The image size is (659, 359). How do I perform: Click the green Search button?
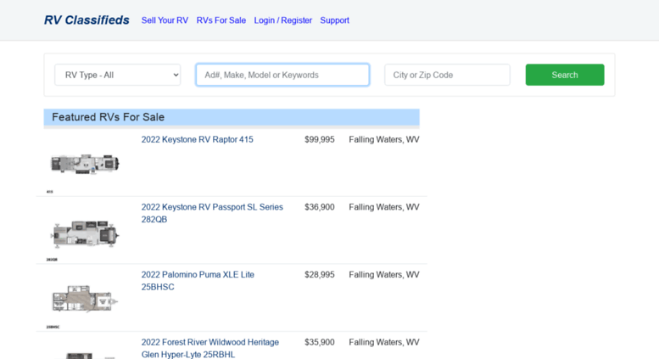click(x=565, y=75)
